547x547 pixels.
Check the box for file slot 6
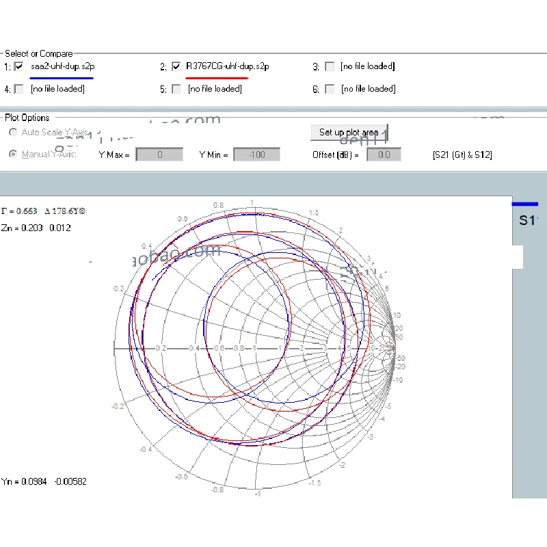(330, 88)
